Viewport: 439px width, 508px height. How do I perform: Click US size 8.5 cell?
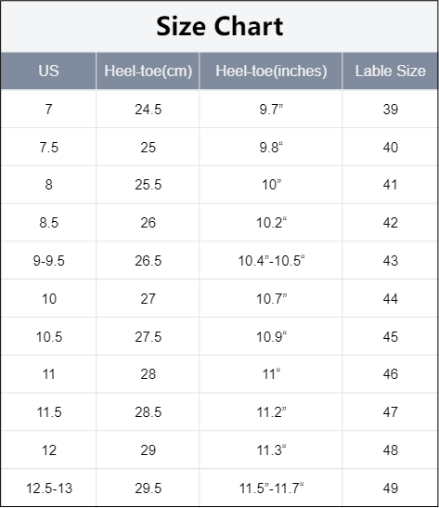(x=48, y=223)
